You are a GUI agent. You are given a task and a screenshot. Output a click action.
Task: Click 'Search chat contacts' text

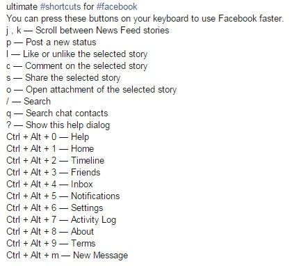tap(67, 114)
